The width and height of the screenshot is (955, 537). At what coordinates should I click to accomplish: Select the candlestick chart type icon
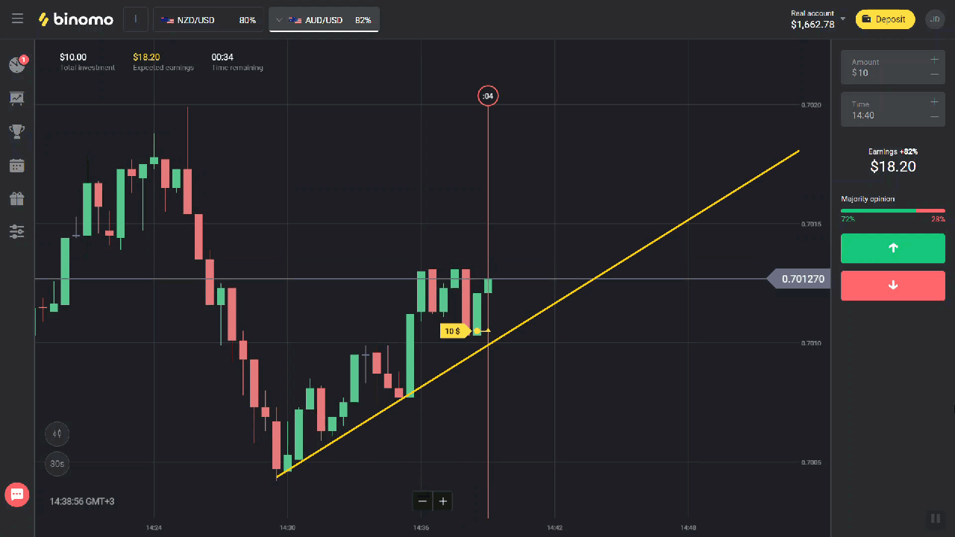(x=57, y=433)
